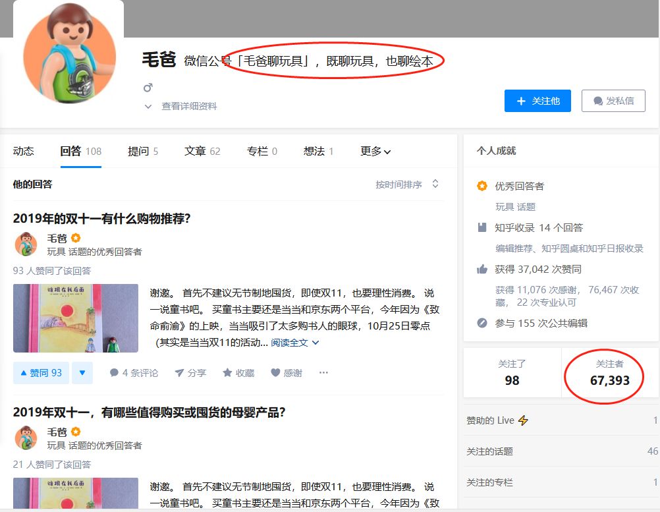This screenshot has height=512, width=660.
Task: Expand first answer with 阅读全文
Action: (x=294, y=343)
